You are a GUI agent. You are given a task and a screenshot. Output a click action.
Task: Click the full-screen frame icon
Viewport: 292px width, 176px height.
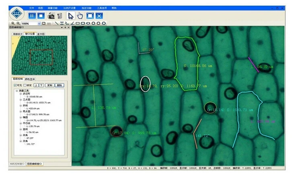click(x=90, y=16)
